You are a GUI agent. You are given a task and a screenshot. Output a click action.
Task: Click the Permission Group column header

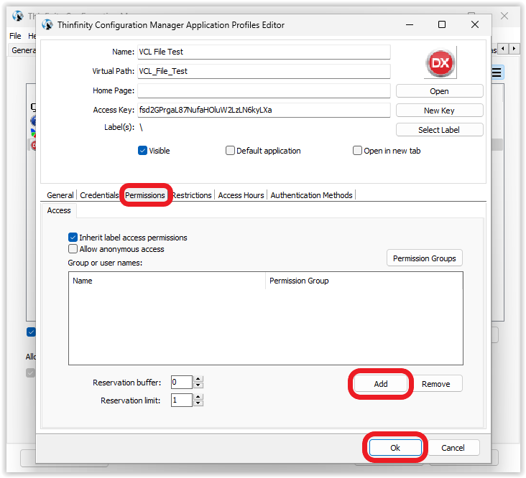tap(364, 281)
